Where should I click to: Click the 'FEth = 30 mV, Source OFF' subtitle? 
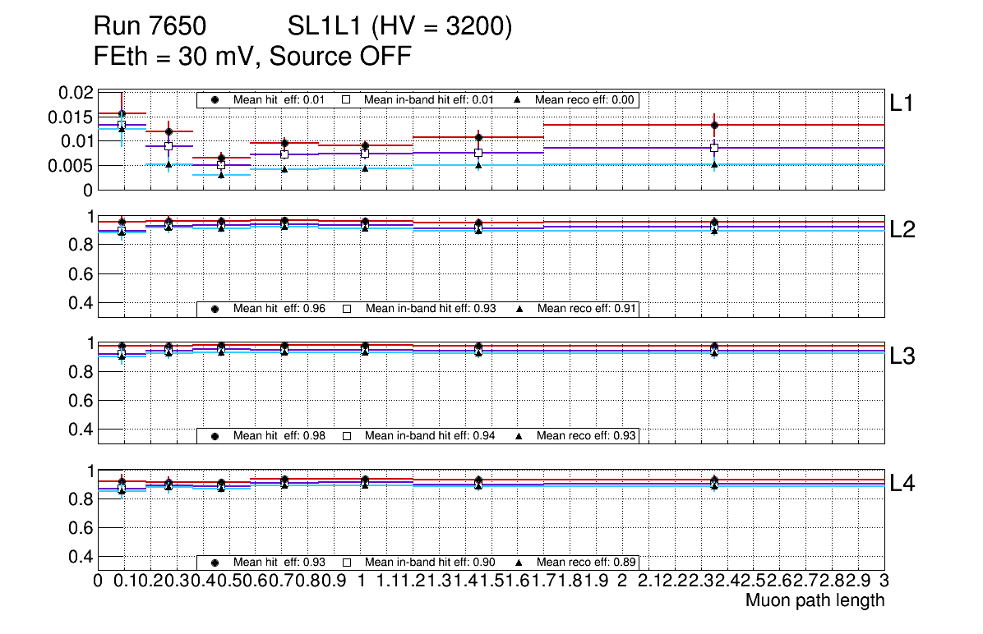(252, 57)
